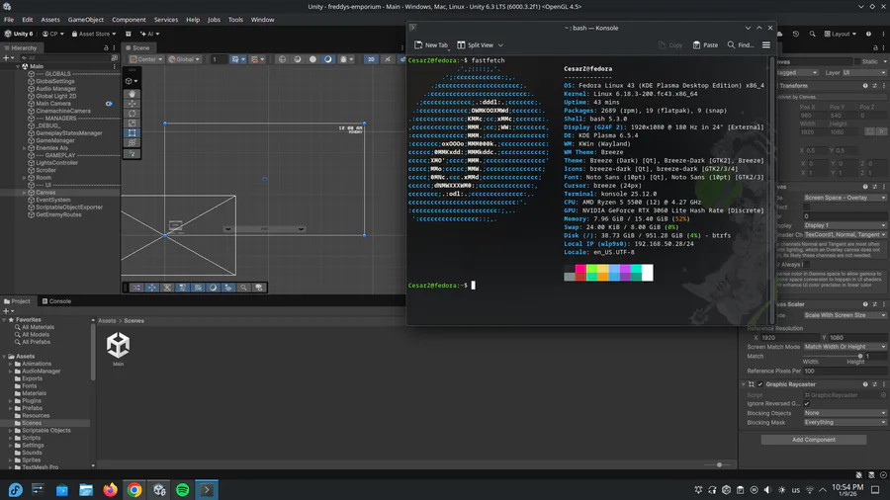The image size is (890, 500).
Task: Click Hierarchy search field
Action: (x=64, y=58)
